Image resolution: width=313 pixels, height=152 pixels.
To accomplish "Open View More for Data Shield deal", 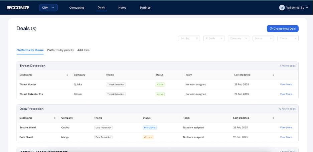I will 287,137.
